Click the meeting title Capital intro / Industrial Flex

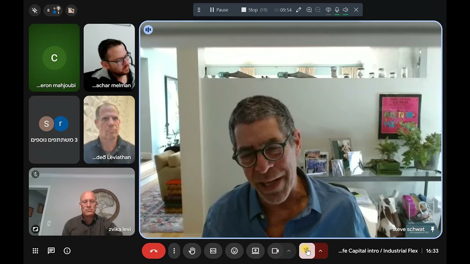pyautogui.click(x=378, y=251)
